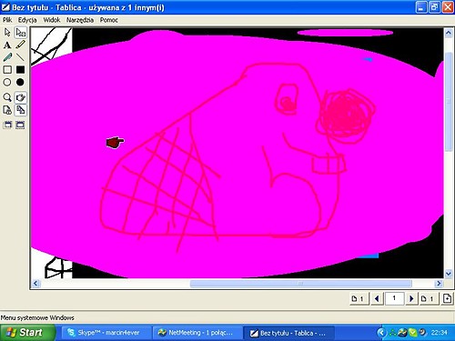Image resolution: width=455 pixels, height=341 pixels.
Task: Select the Filled Ellipse tool
Action: click(20, 82)
